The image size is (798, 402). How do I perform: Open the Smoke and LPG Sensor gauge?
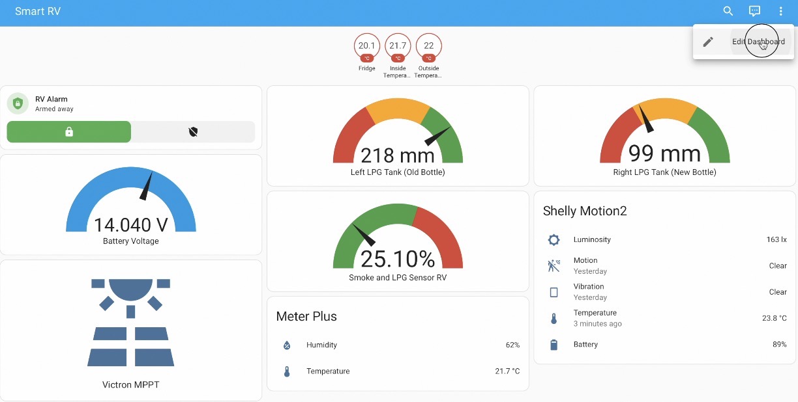point(398,241)
